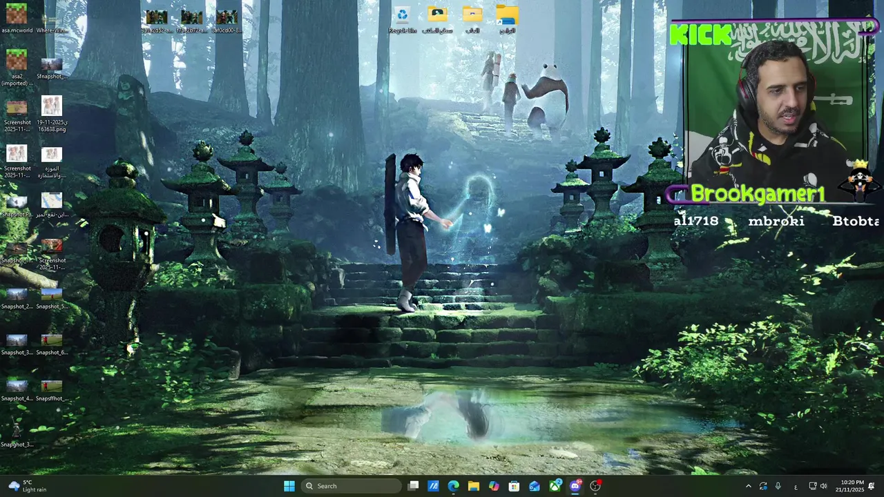Select the Snapshot_5 image file

[52, 298]
